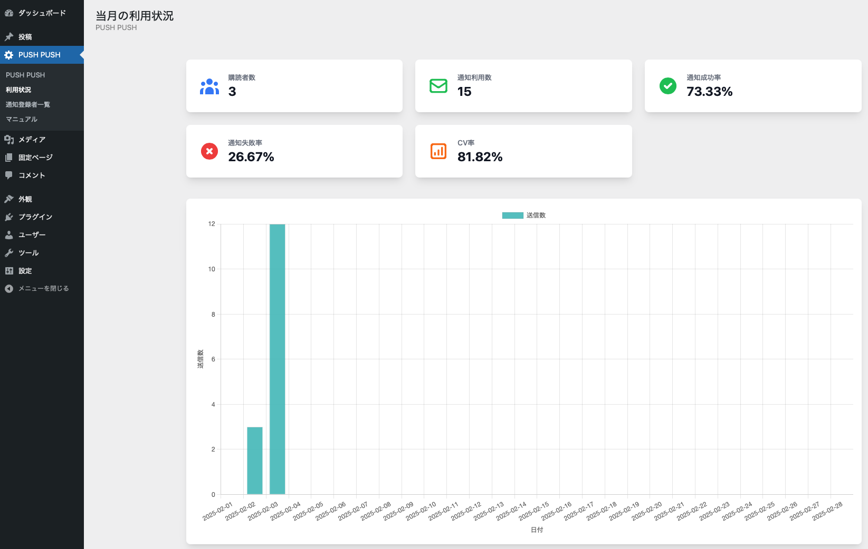Click the plugin plug icon
The width and height of the screenshot is (868, 549).
[9, 217]
